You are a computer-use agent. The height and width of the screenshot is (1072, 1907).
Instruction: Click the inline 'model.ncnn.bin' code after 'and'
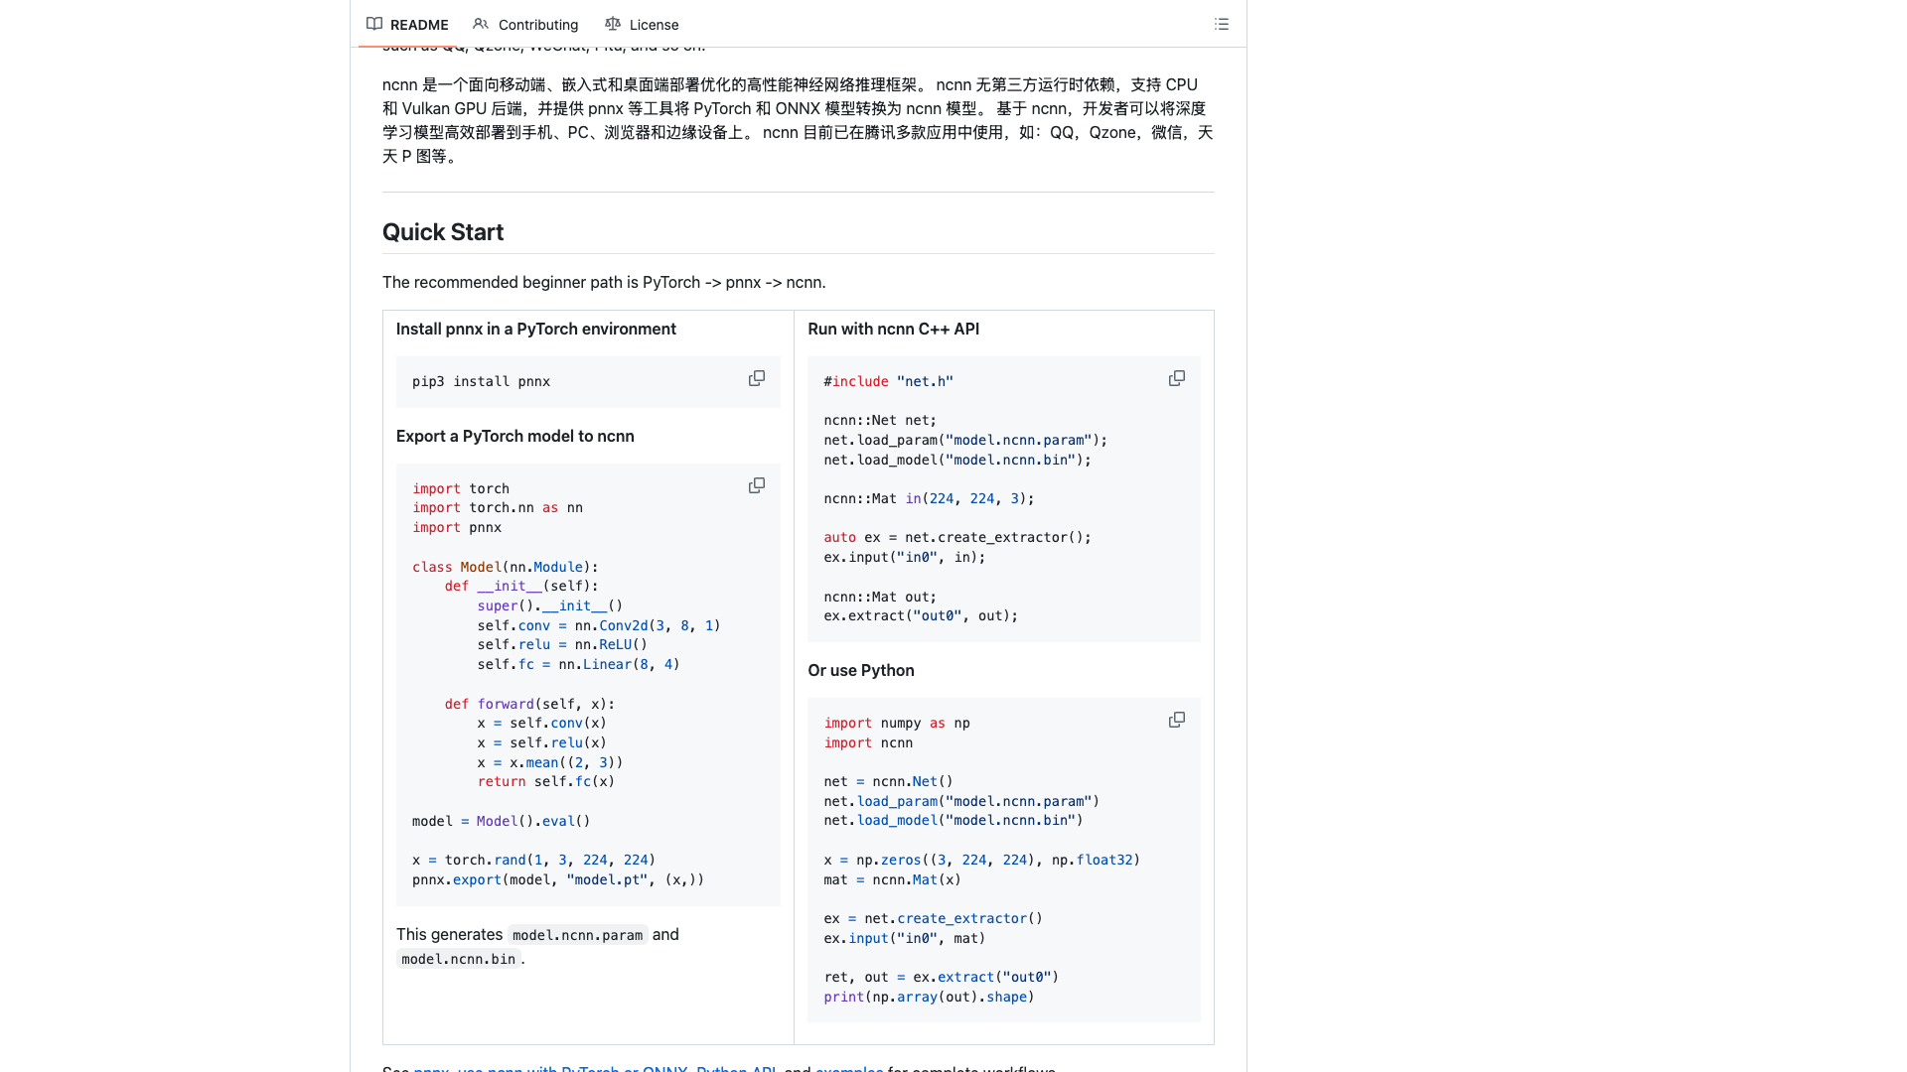coord(458,959)
